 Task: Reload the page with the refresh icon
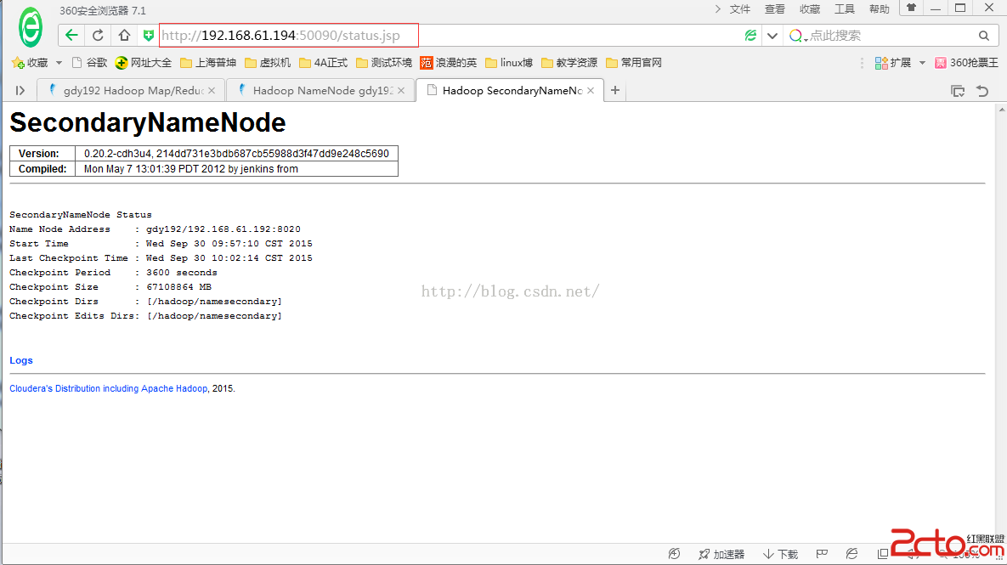coord(98,36)
